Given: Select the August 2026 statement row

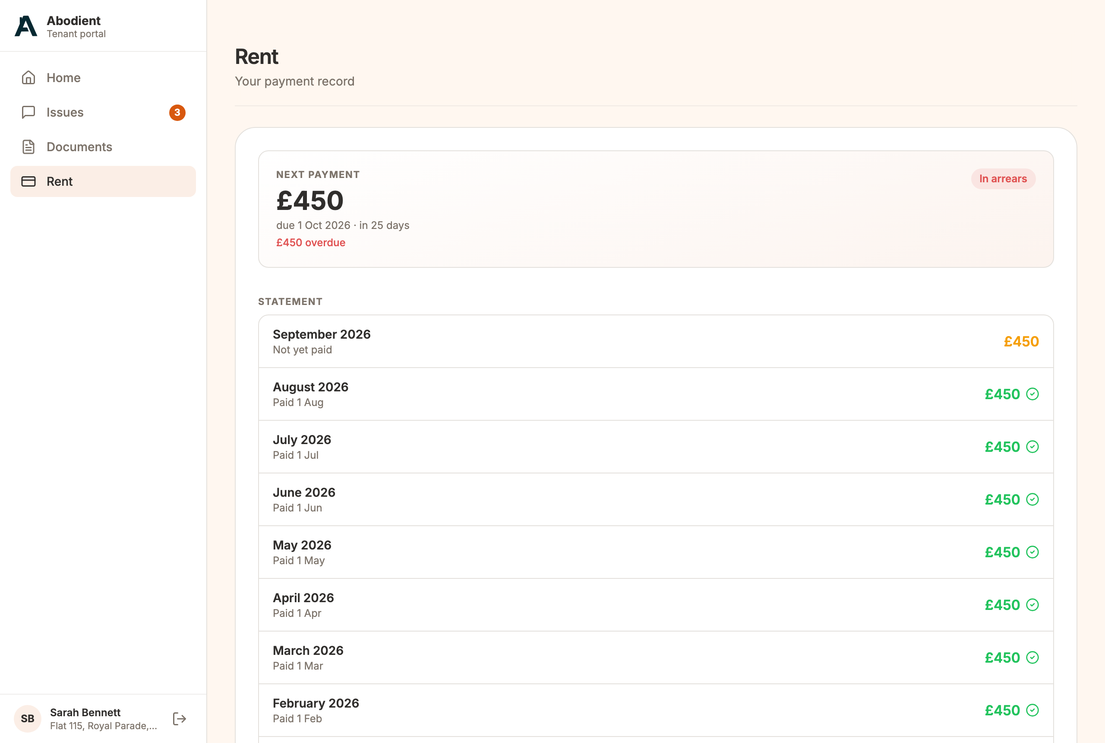Looking at the screenshot, I should [x=656, y=394].
